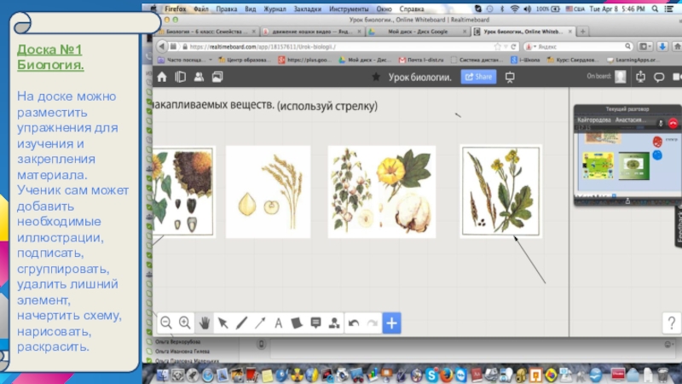
Task: Click the zoom in magnifier tool
Action: pyautogui.click(x=184, y=323)
